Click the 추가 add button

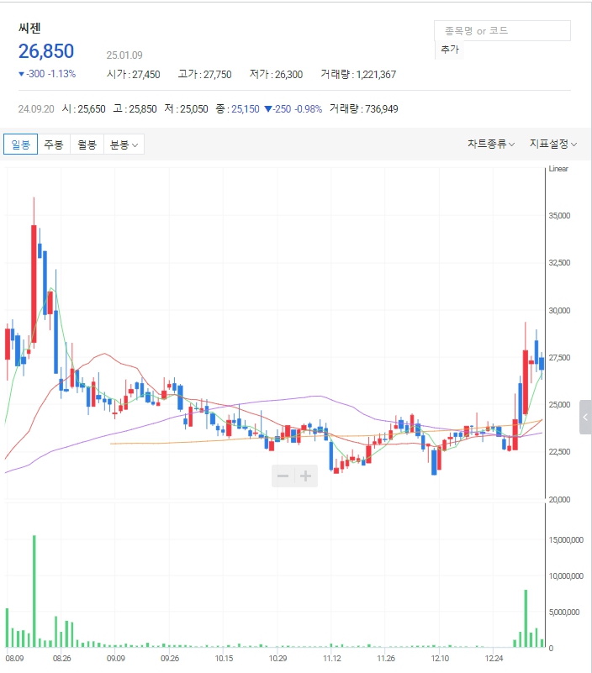pyautogui.click(x=449, y=50)
